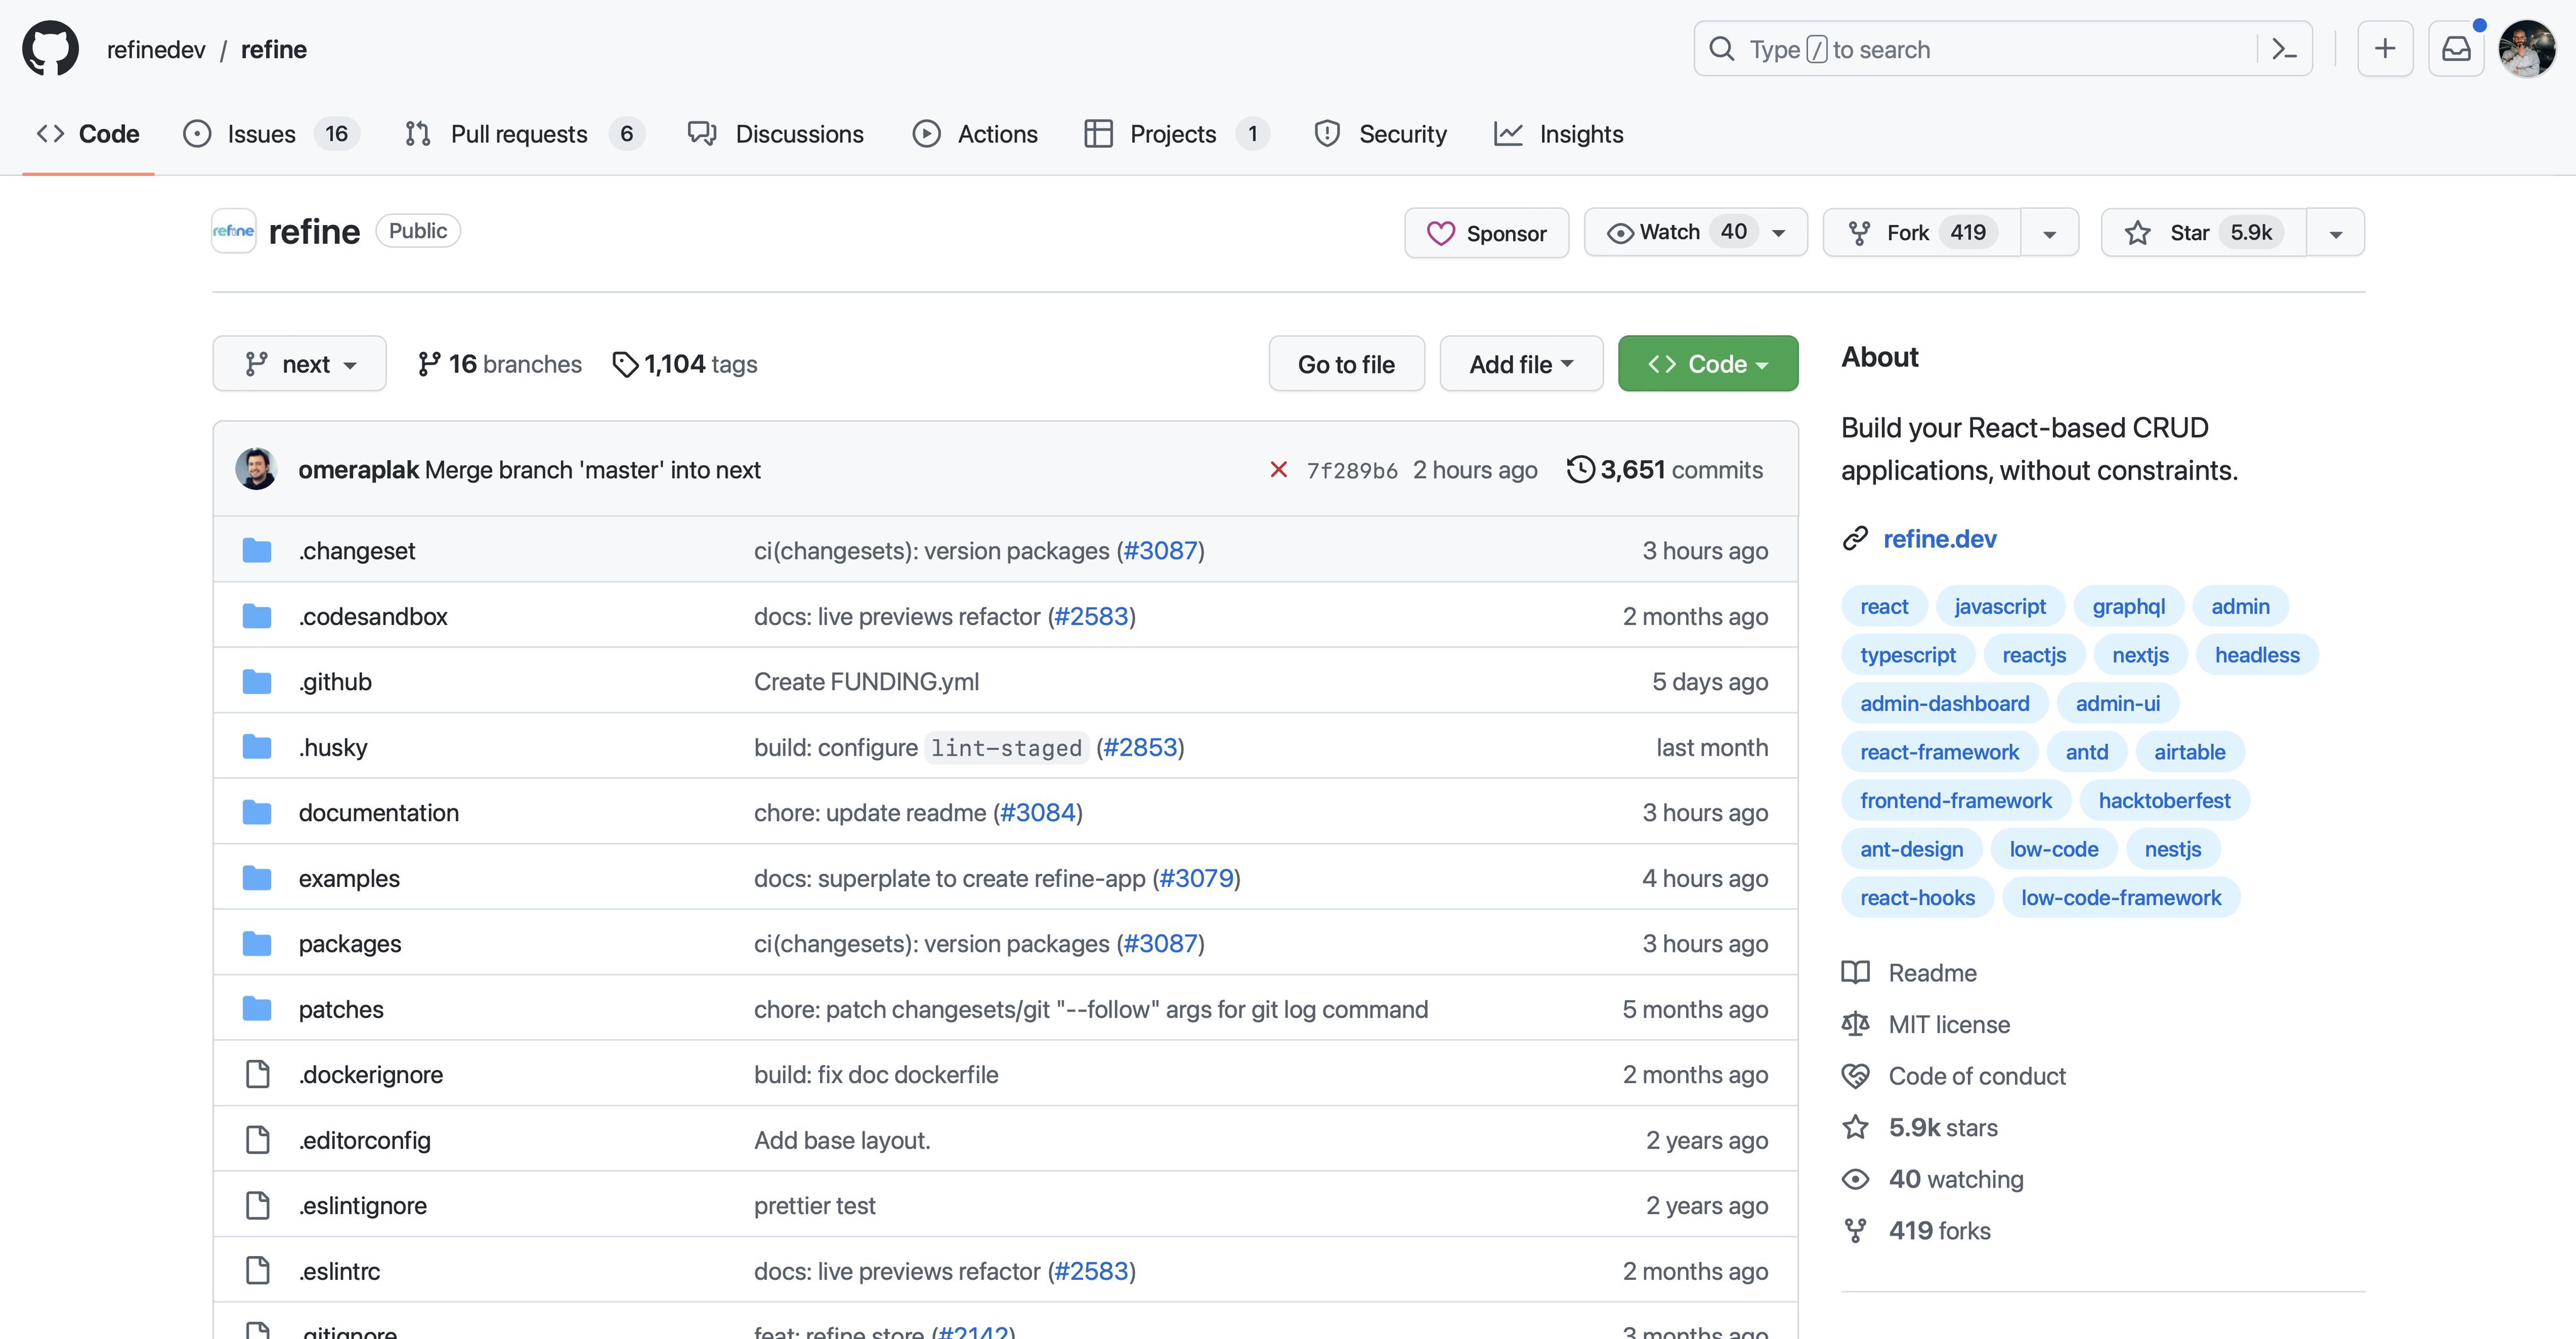Click the GitHub logo home icon

click(x=50, y=48)
